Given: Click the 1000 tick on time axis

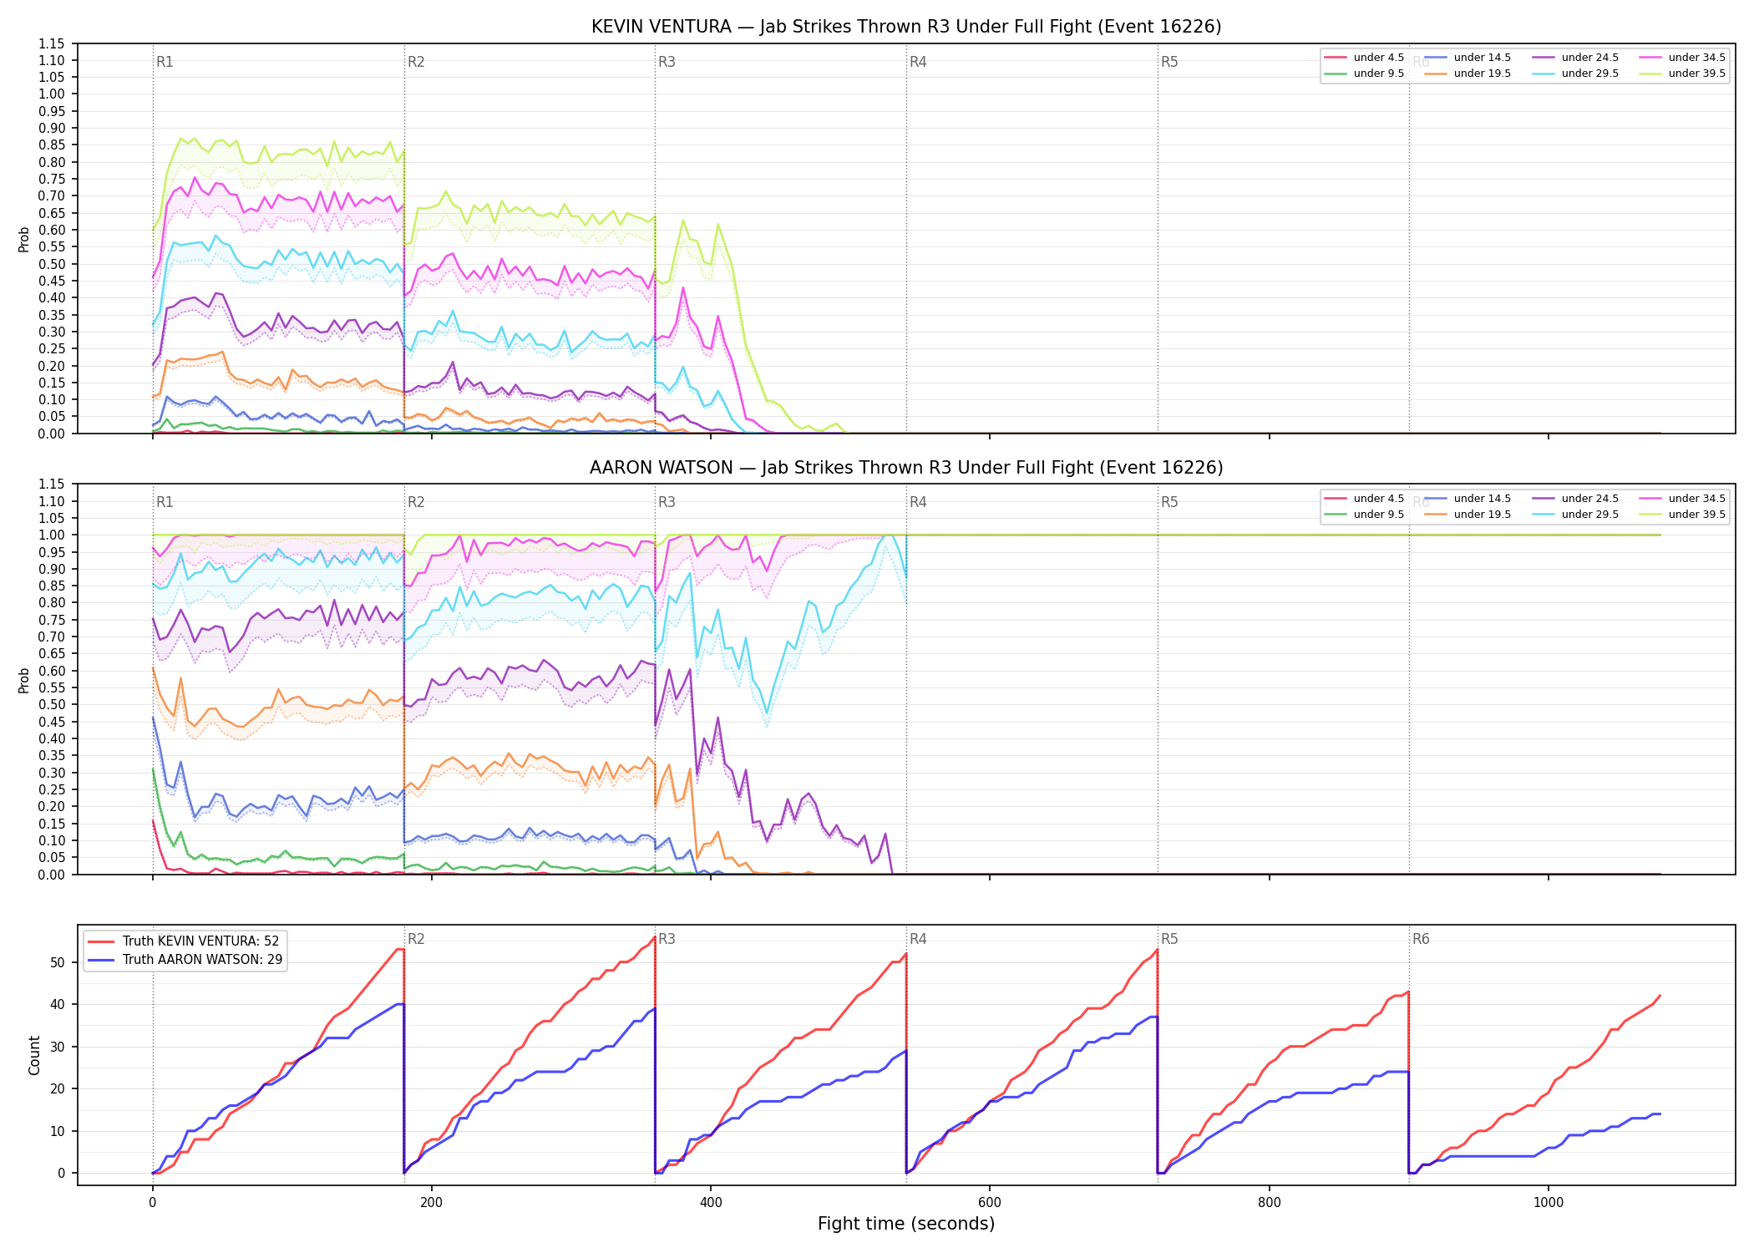Looking at the screenshot, I should (1549, 1203).
